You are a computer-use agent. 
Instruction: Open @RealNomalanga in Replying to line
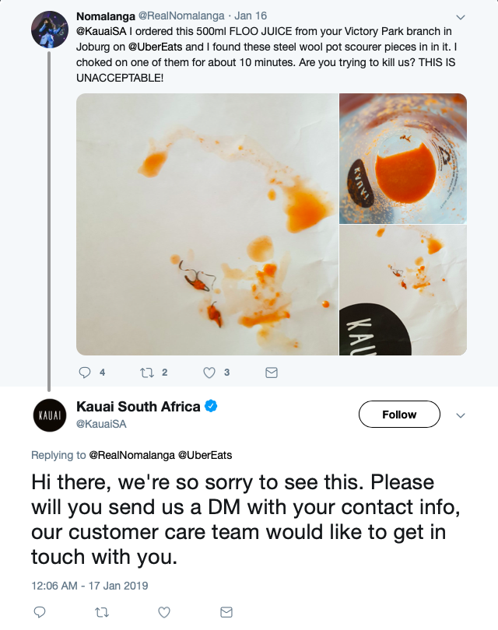132,455
